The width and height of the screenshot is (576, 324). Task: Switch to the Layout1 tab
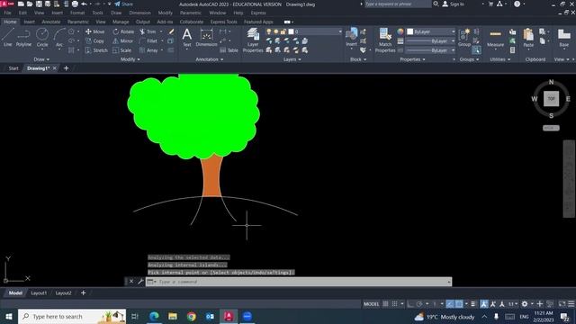(x=39, y=292)
